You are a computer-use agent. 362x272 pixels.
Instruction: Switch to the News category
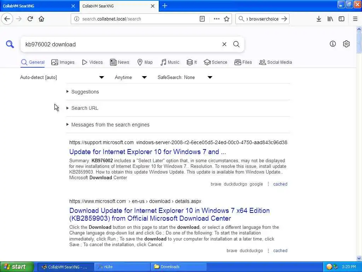(119, 62)
